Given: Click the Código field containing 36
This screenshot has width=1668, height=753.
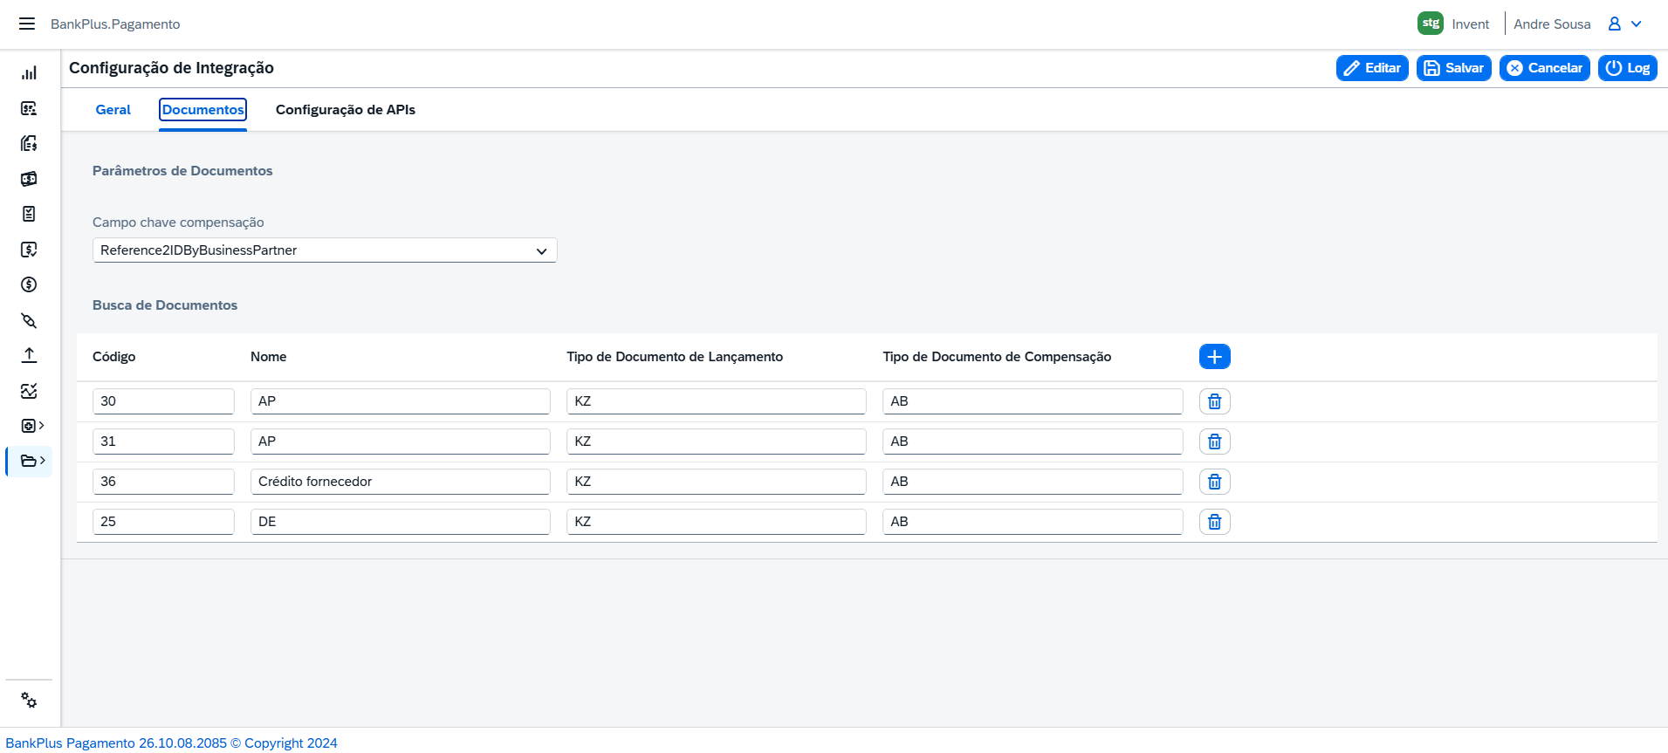Looking at the screenshot, I should click(x=163, y=482).
